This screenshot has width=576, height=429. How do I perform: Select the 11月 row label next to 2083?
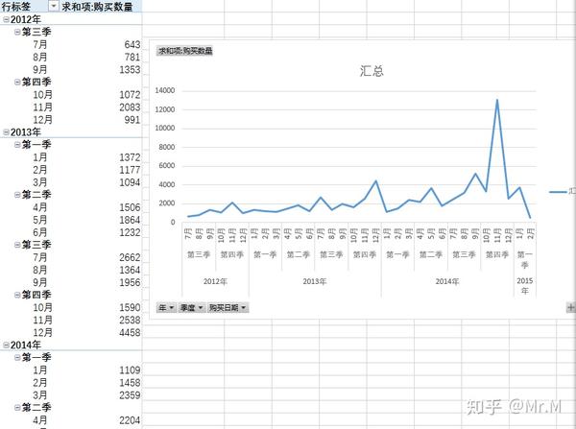42,107
